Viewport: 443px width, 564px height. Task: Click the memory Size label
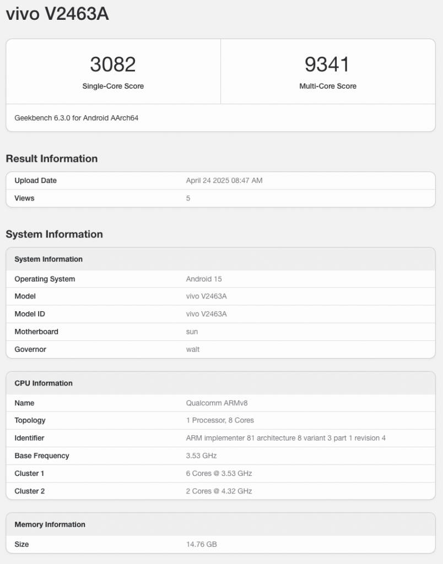pyautogui.click(x=21, y=544)
